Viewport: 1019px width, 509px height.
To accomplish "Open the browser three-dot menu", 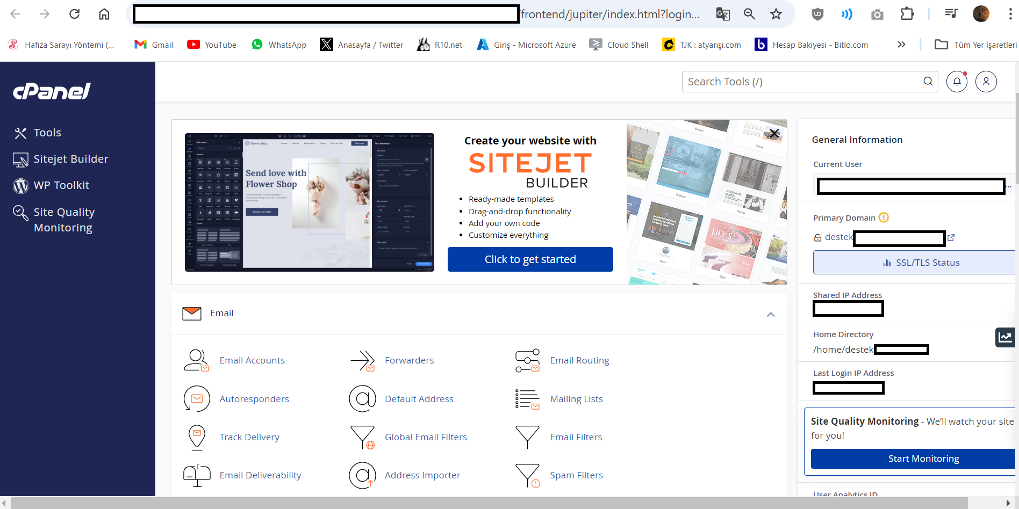I will [1010, 14].
